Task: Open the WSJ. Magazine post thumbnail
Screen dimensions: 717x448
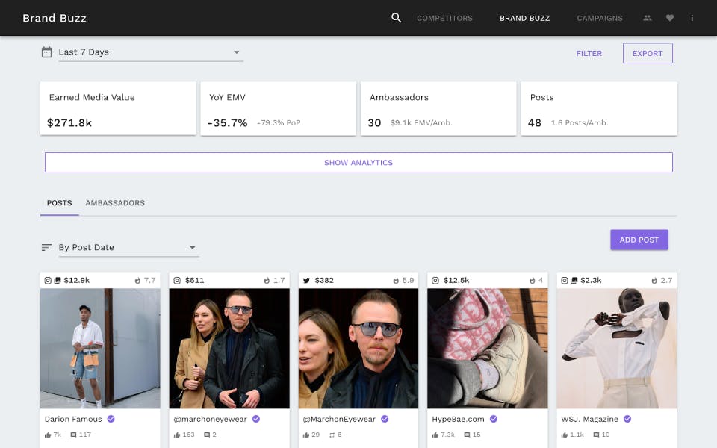Action: (616, 348)
